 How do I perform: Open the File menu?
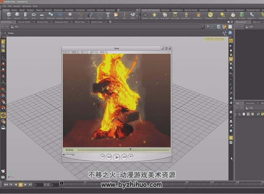[x=4, y=6]
